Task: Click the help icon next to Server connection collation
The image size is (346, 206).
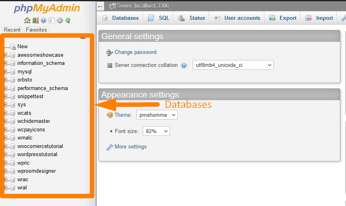Action: click(x=184, y=65)
